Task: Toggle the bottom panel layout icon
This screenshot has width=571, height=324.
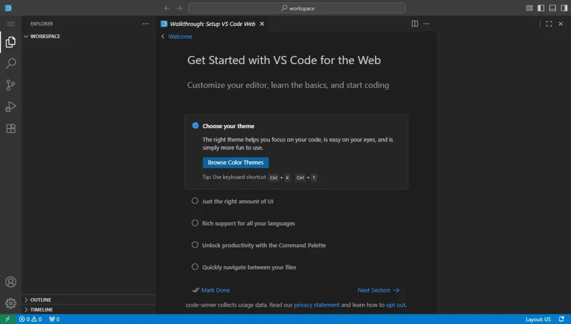Action: coord(552,8)
